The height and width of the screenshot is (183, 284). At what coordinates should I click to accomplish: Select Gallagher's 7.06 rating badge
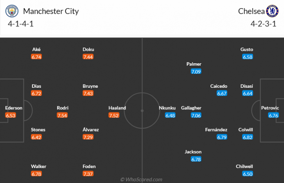point(196,115)
